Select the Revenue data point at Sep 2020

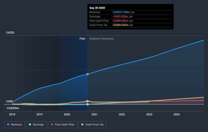click(87, 74)
